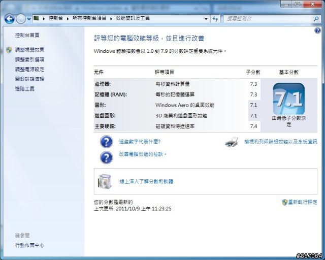The image size is (325, 260).
Task: Click the 7.1 subscore in the 圖形: row
Action: pos(253,105)
